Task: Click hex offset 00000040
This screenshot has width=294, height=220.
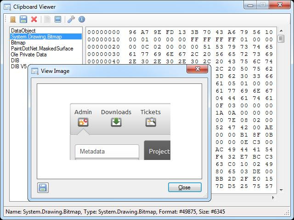Action: coord(104,61)
